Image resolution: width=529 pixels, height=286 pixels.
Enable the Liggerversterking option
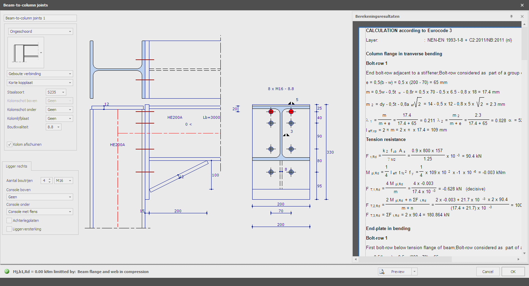[10, 229]
